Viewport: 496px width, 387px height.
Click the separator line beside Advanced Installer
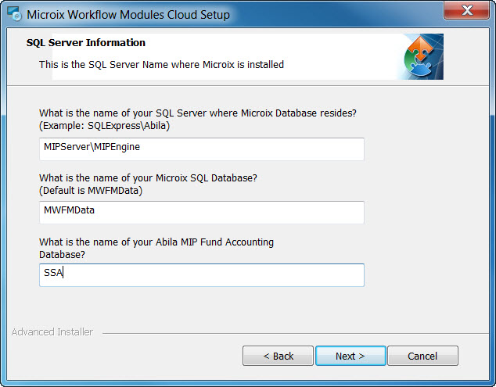[x=289, y=333]
